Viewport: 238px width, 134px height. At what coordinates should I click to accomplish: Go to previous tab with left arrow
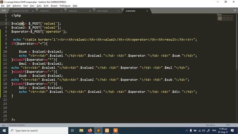[x=3, y=10]
